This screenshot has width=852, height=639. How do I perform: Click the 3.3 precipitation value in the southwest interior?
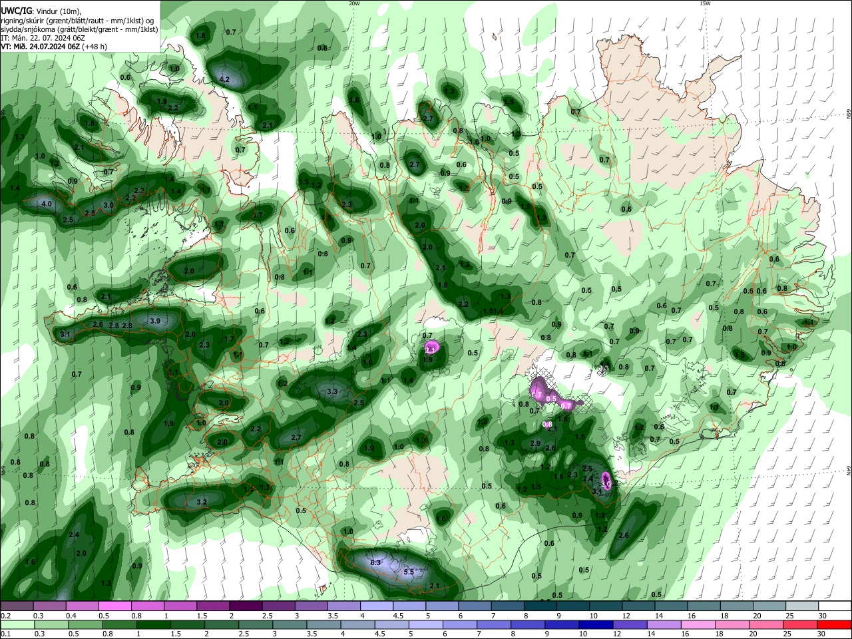[333, 391]
